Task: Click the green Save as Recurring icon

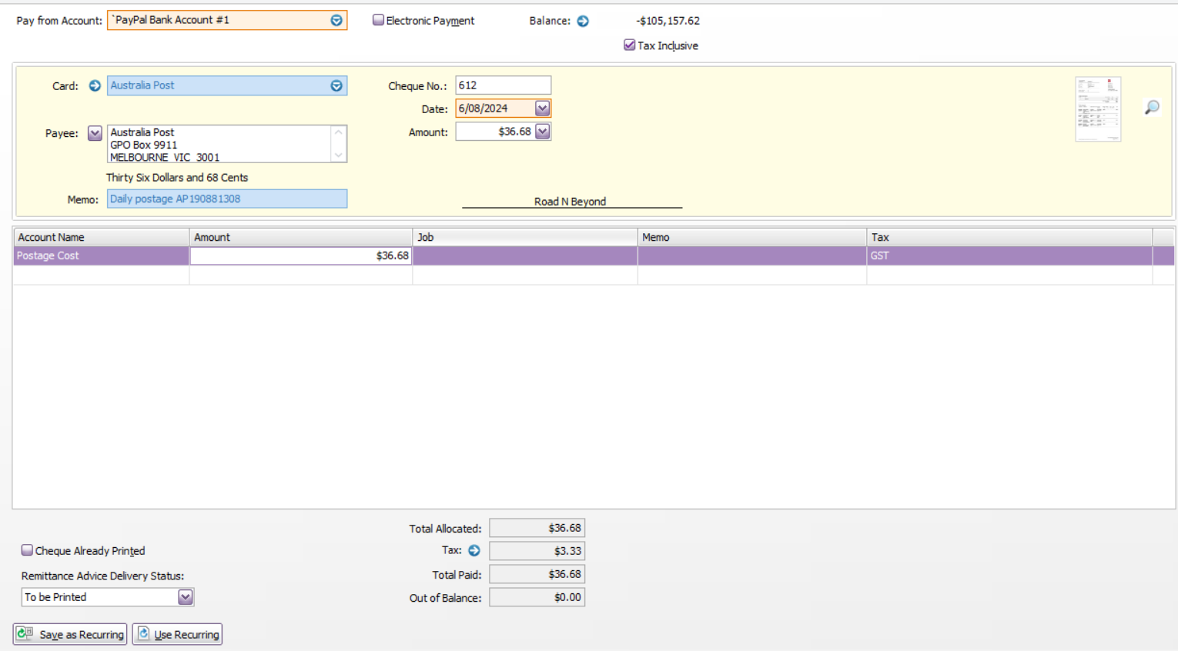Action: click(x=23, y=633)
